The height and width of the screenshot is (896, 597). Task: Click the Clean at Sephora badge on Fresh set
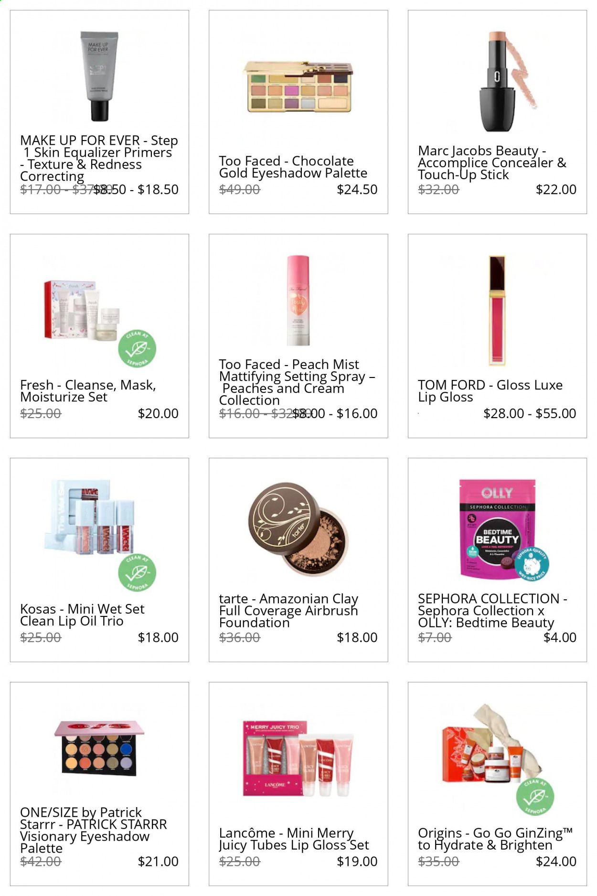click(x=137, y=348)
